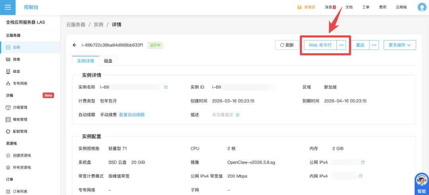Go to 云服务器 in breadcrumb
The height and width of the screenshot is (195, 429).
point(75,25)
